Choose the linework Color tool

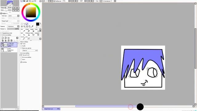click(x=37, y=30)
